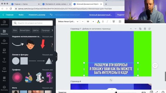Screen dimensions: 166x93
Task: Select the Фон category chip
Action: click(x=15, y=30)
